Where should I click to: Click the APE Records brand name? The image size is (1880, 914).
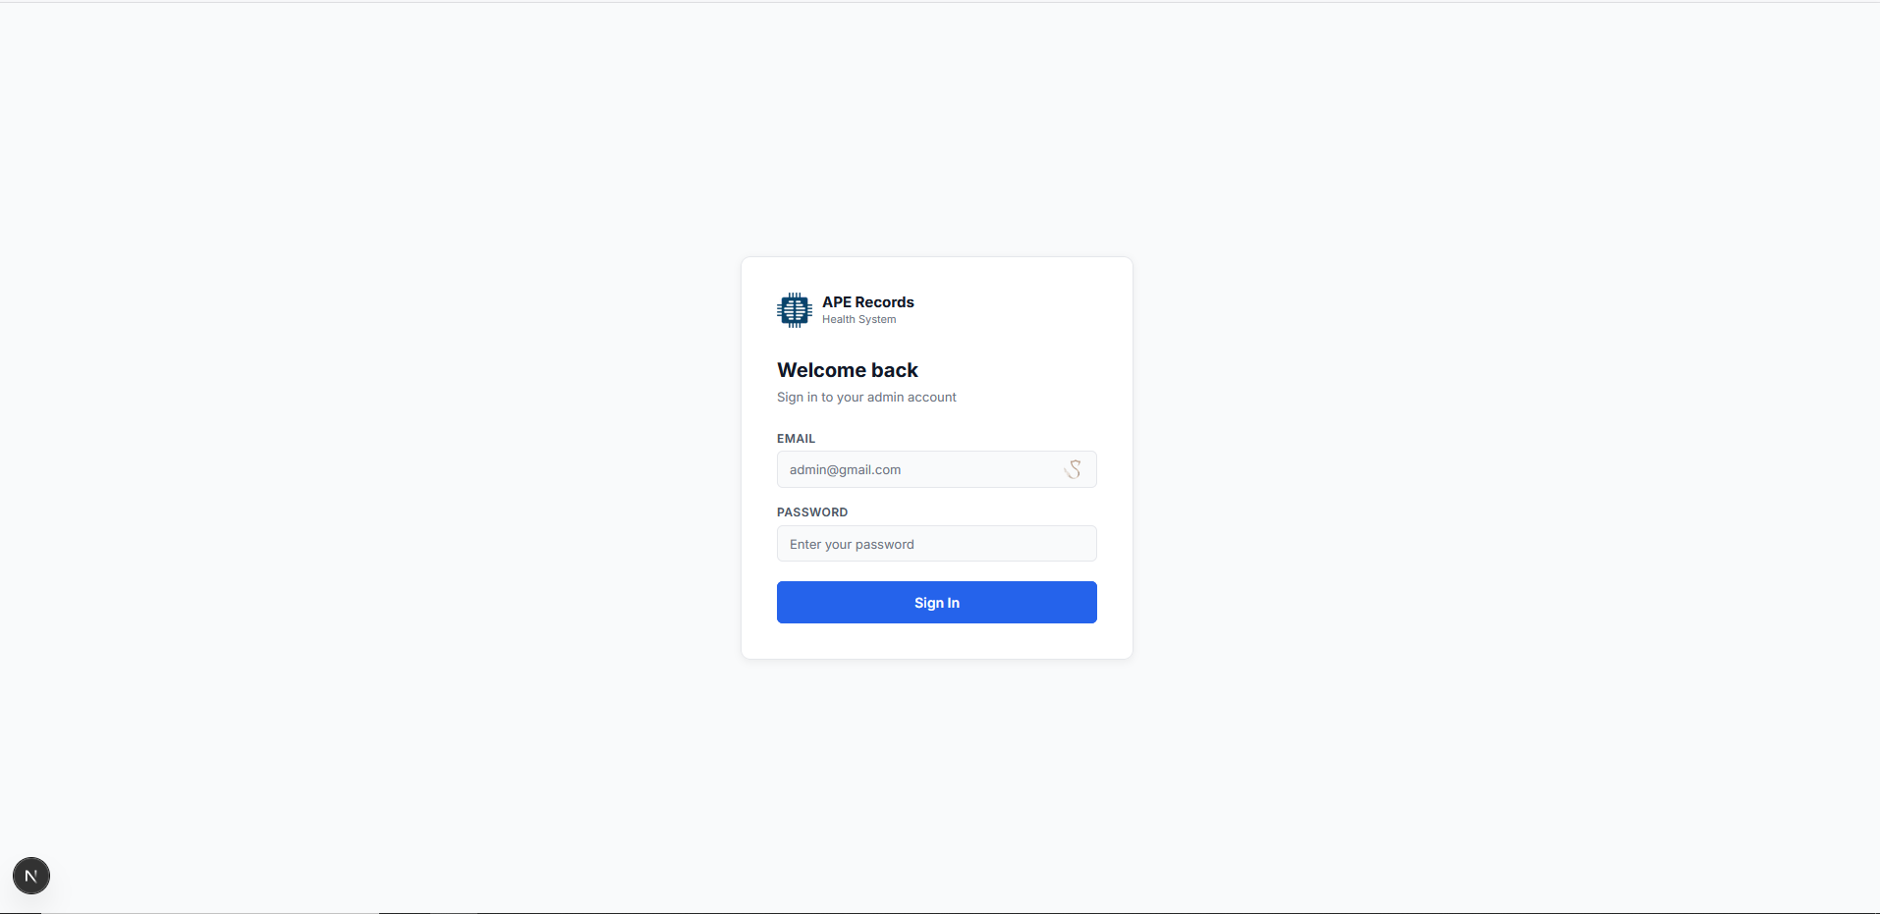(x=868, y=302)
